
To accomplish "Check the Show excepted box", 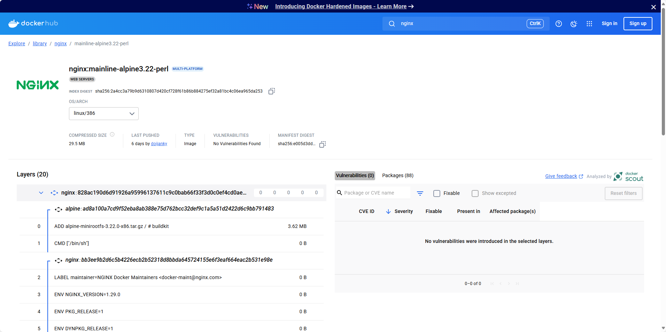I will pos(475,193).
